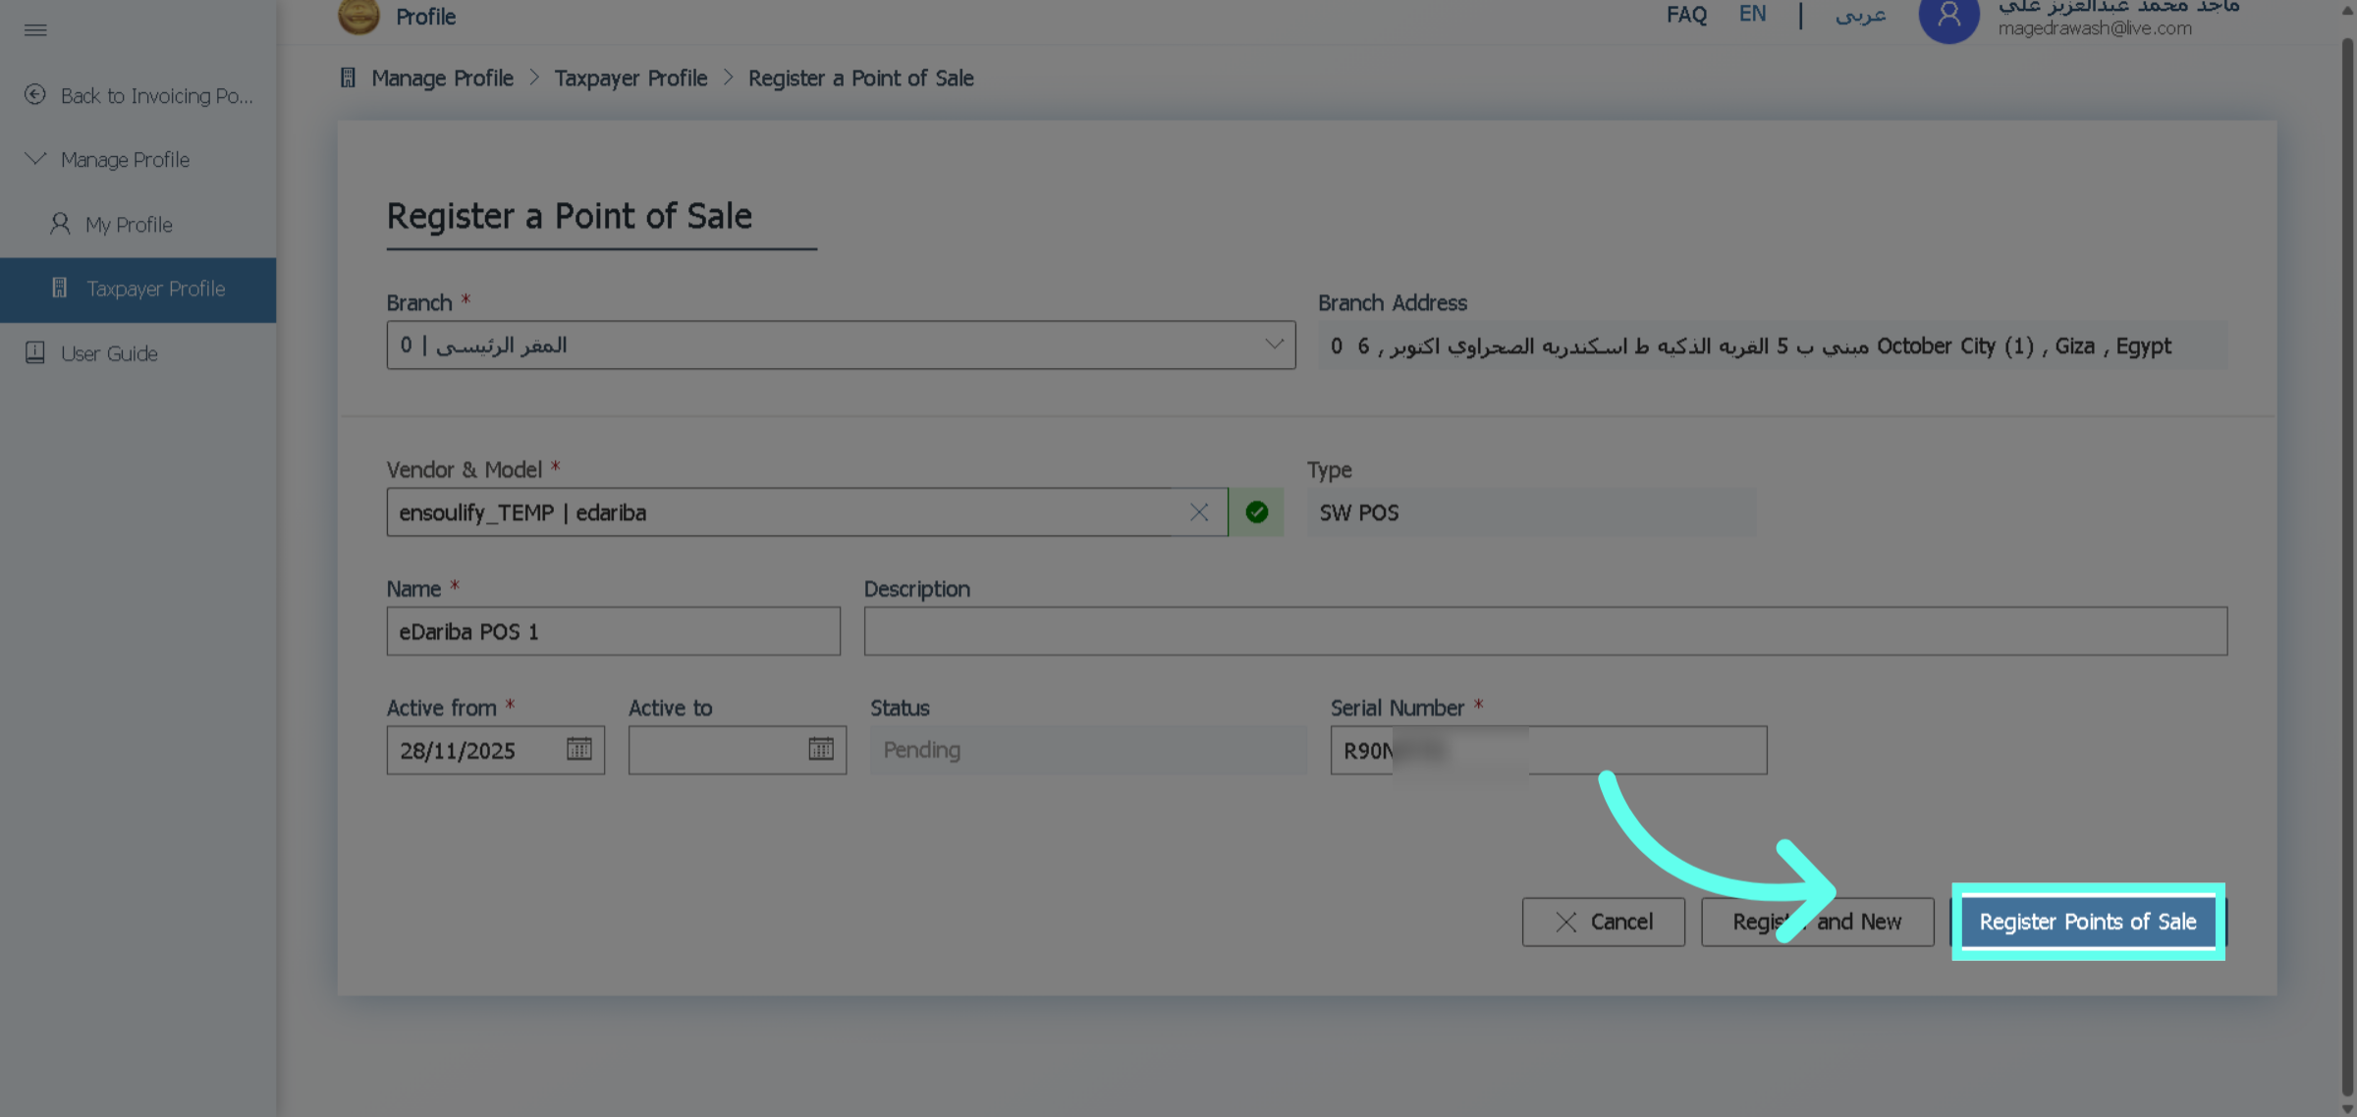The width and height of the screenshot is (2357, 1117).
Task: Open Active from calendar picker
Action: (578, 749)
